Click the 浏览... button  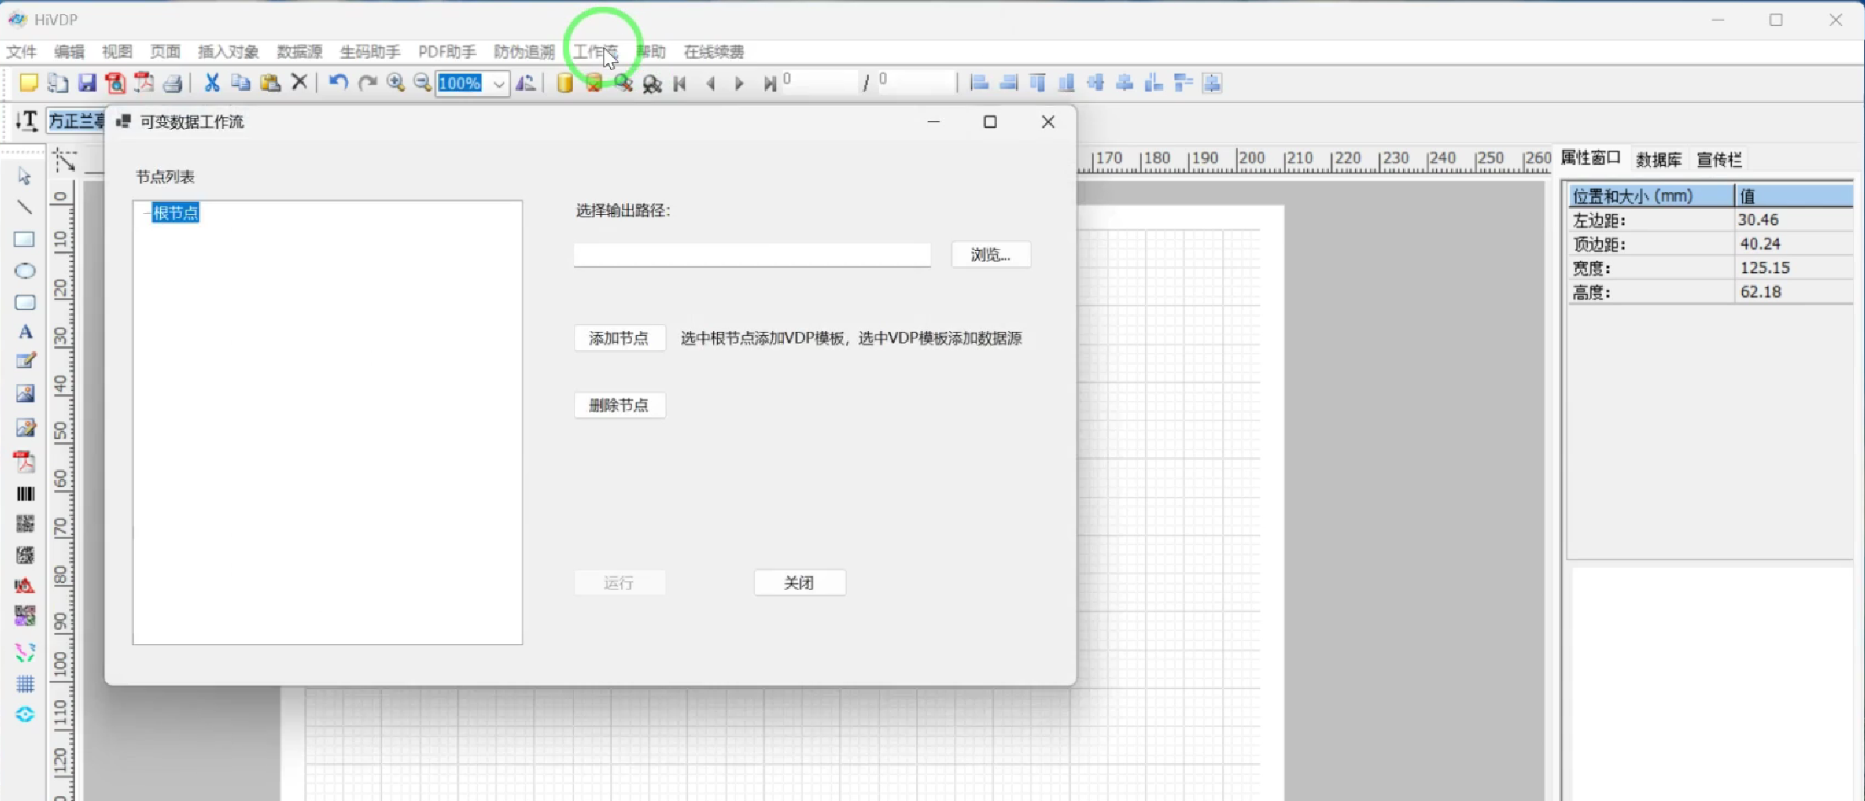click(989, 254)
